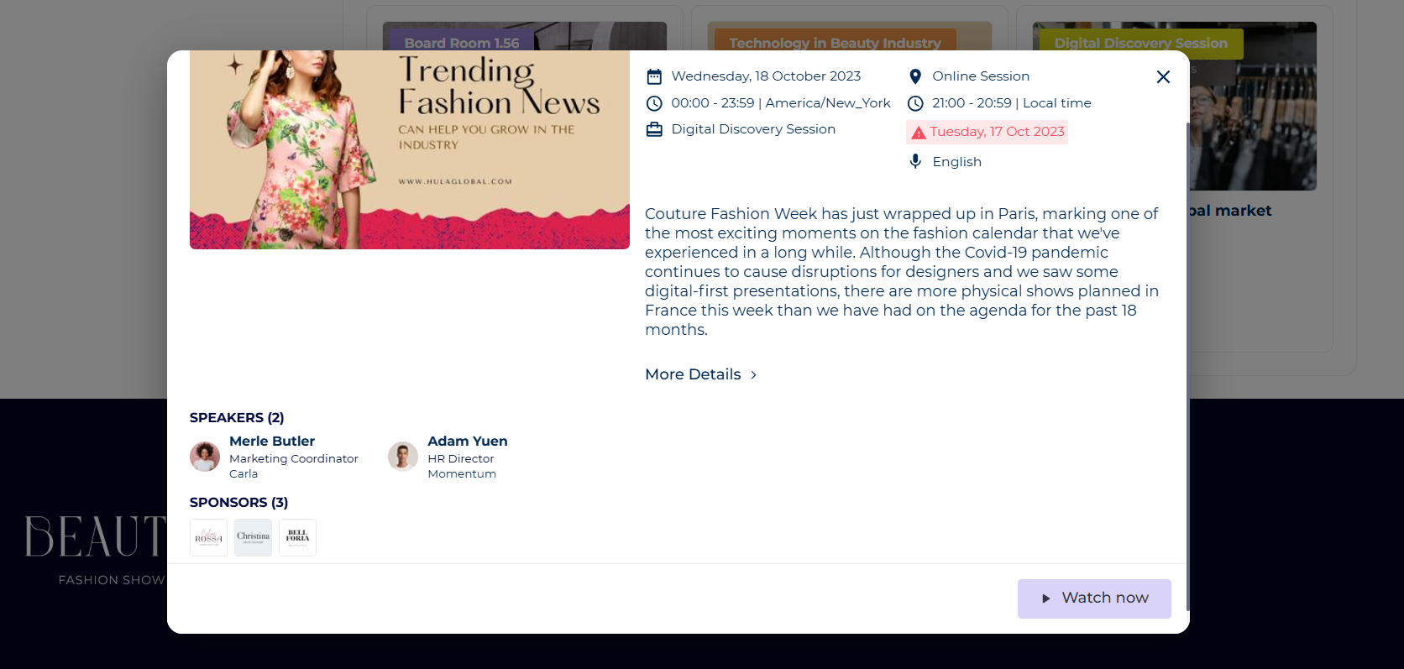The height and width of the screenshot is (669, 1404).
Task: Click Marketing Coordinator title under Merle Butler
Action: [294, 459]
